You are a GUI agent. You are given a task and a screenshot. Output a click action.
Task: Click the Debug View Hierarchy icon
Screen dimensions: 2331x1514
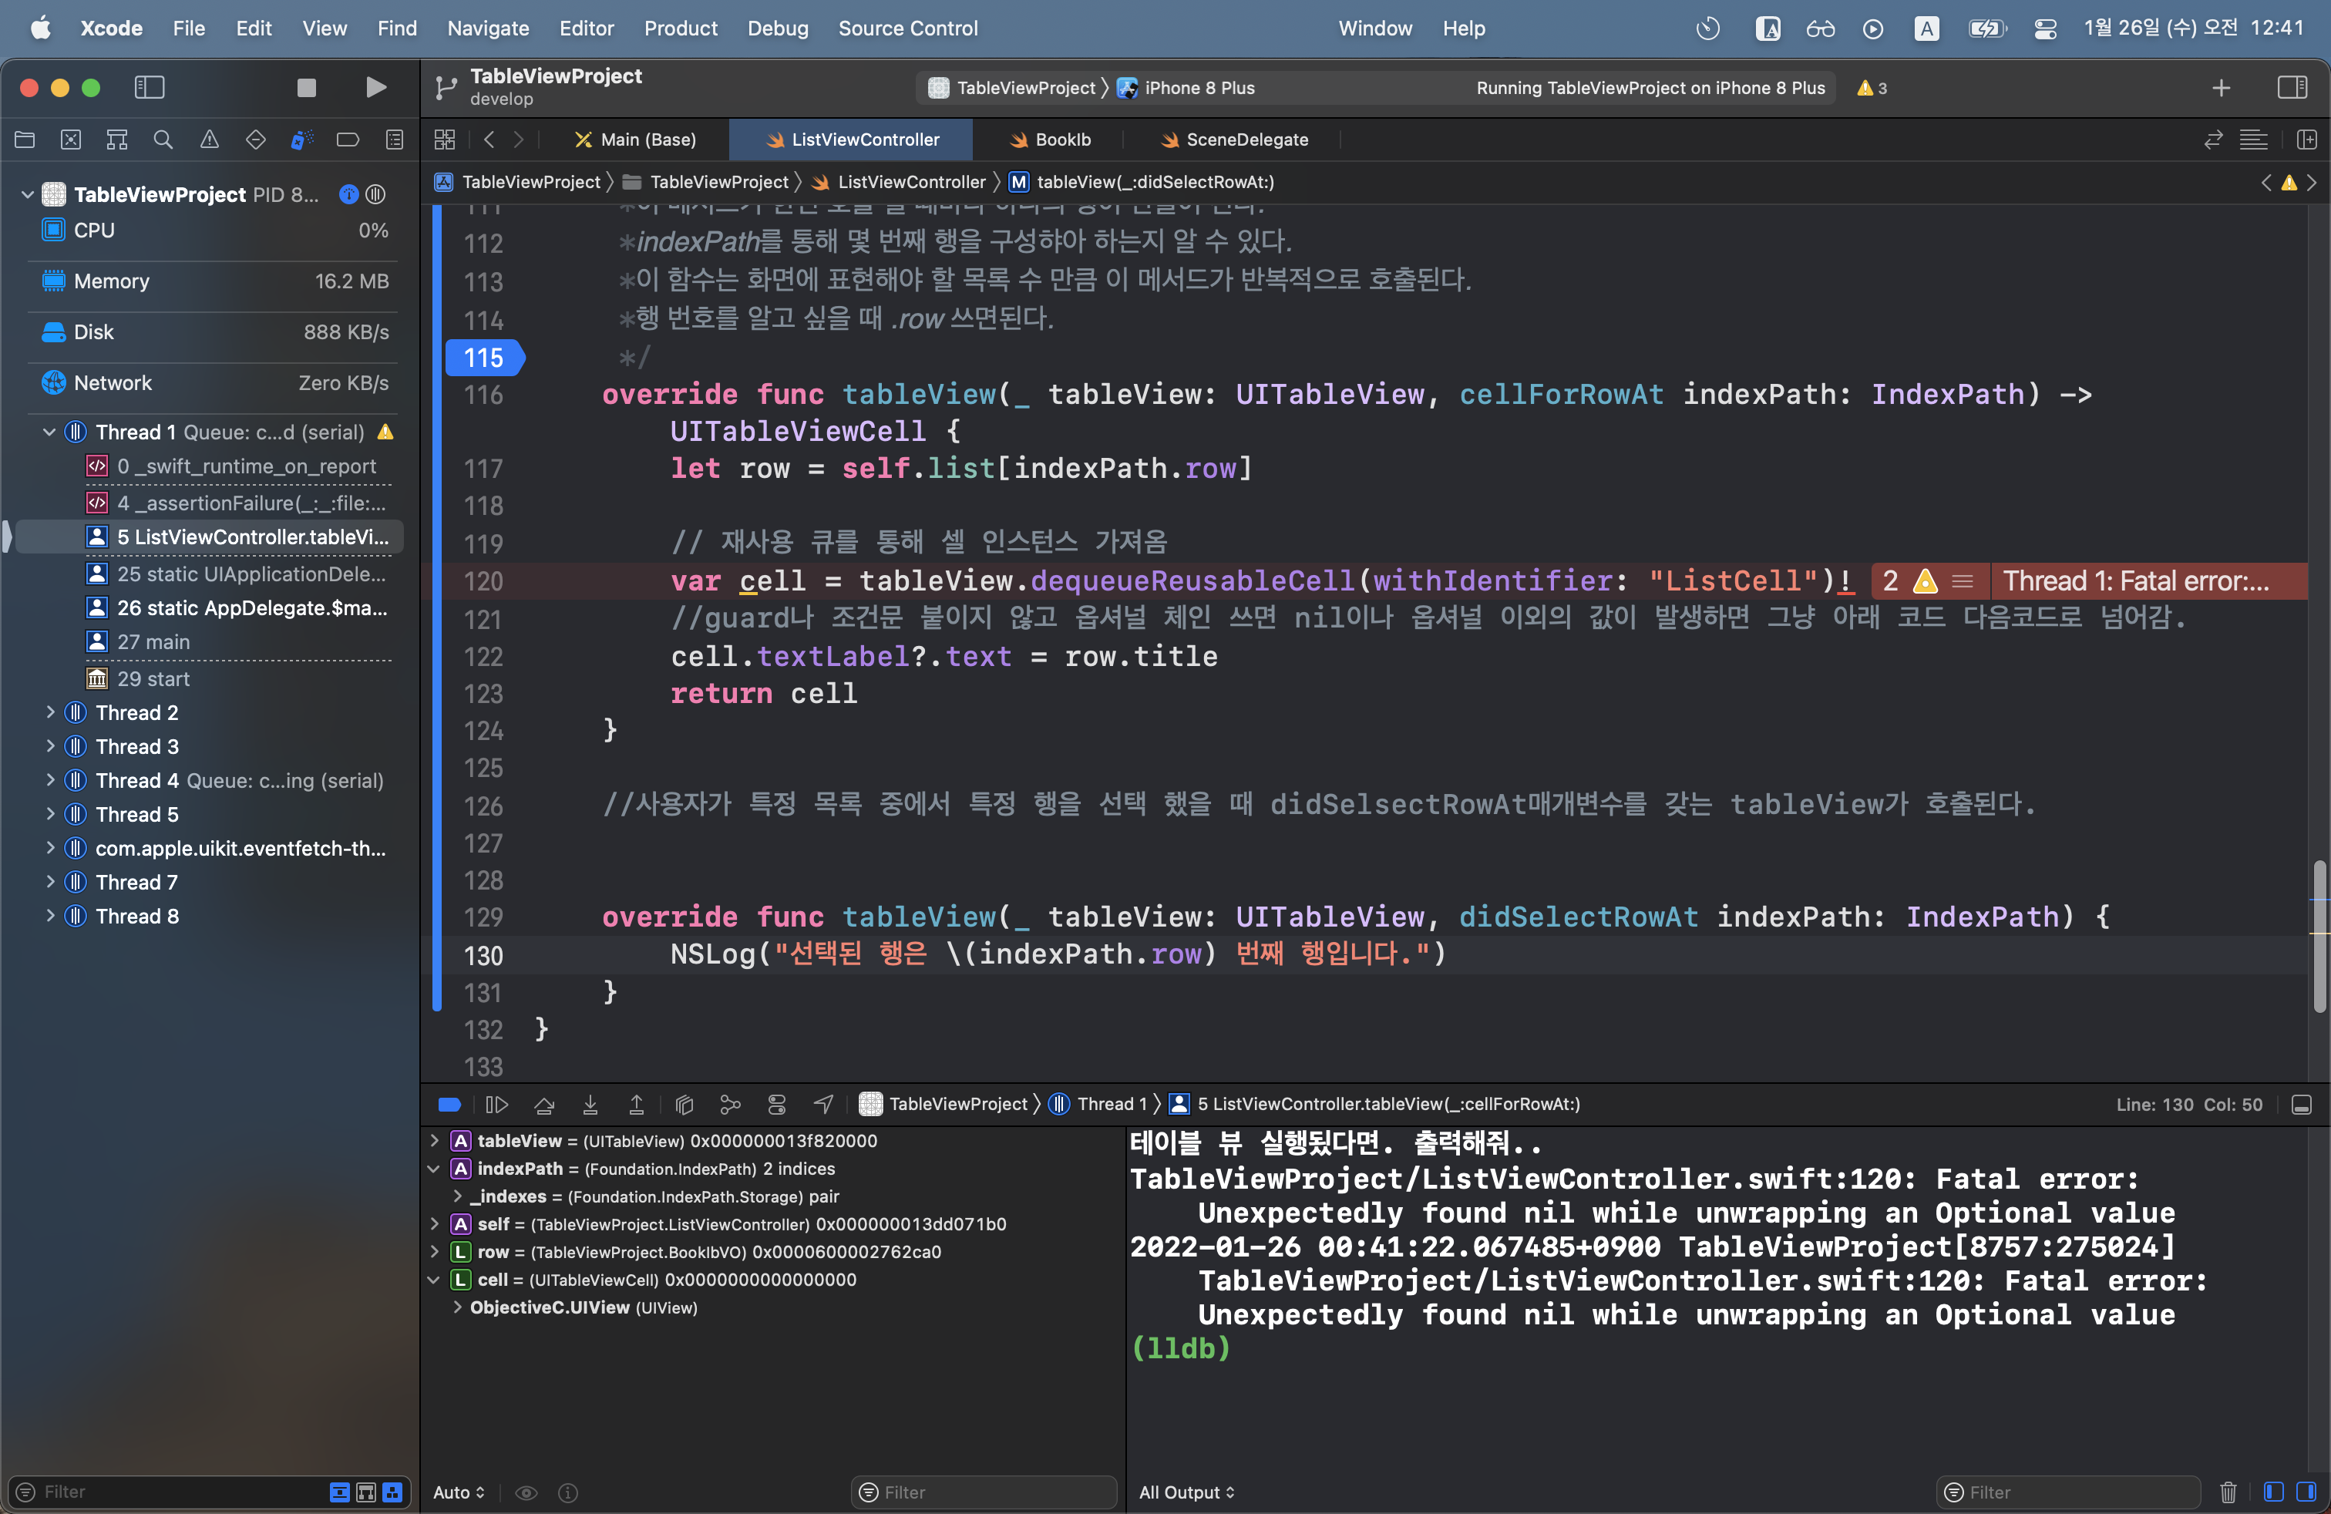tap(684, 1105)
